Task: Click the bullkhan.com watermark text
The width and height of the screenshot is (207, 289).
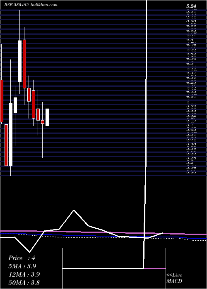Action: click(x=43, y=5)
